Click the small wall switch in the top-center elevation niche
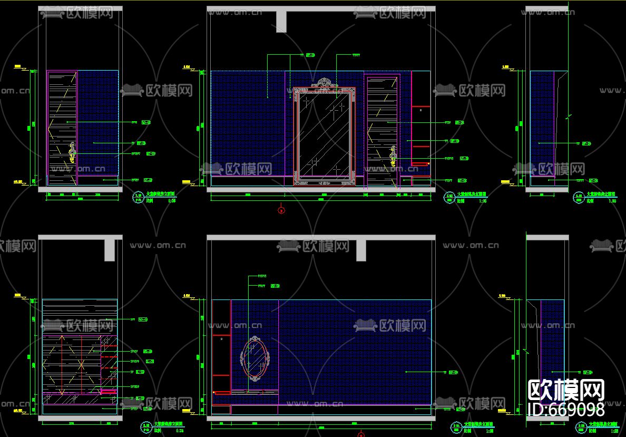This screenshot has width=626, height=437. click(x=421, y=110)
